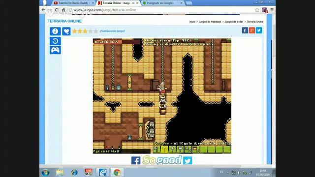The width and height of the screenshot is (315, 177).
Task: Share page via Facebook icon at top right
Action: pos(245,30)
